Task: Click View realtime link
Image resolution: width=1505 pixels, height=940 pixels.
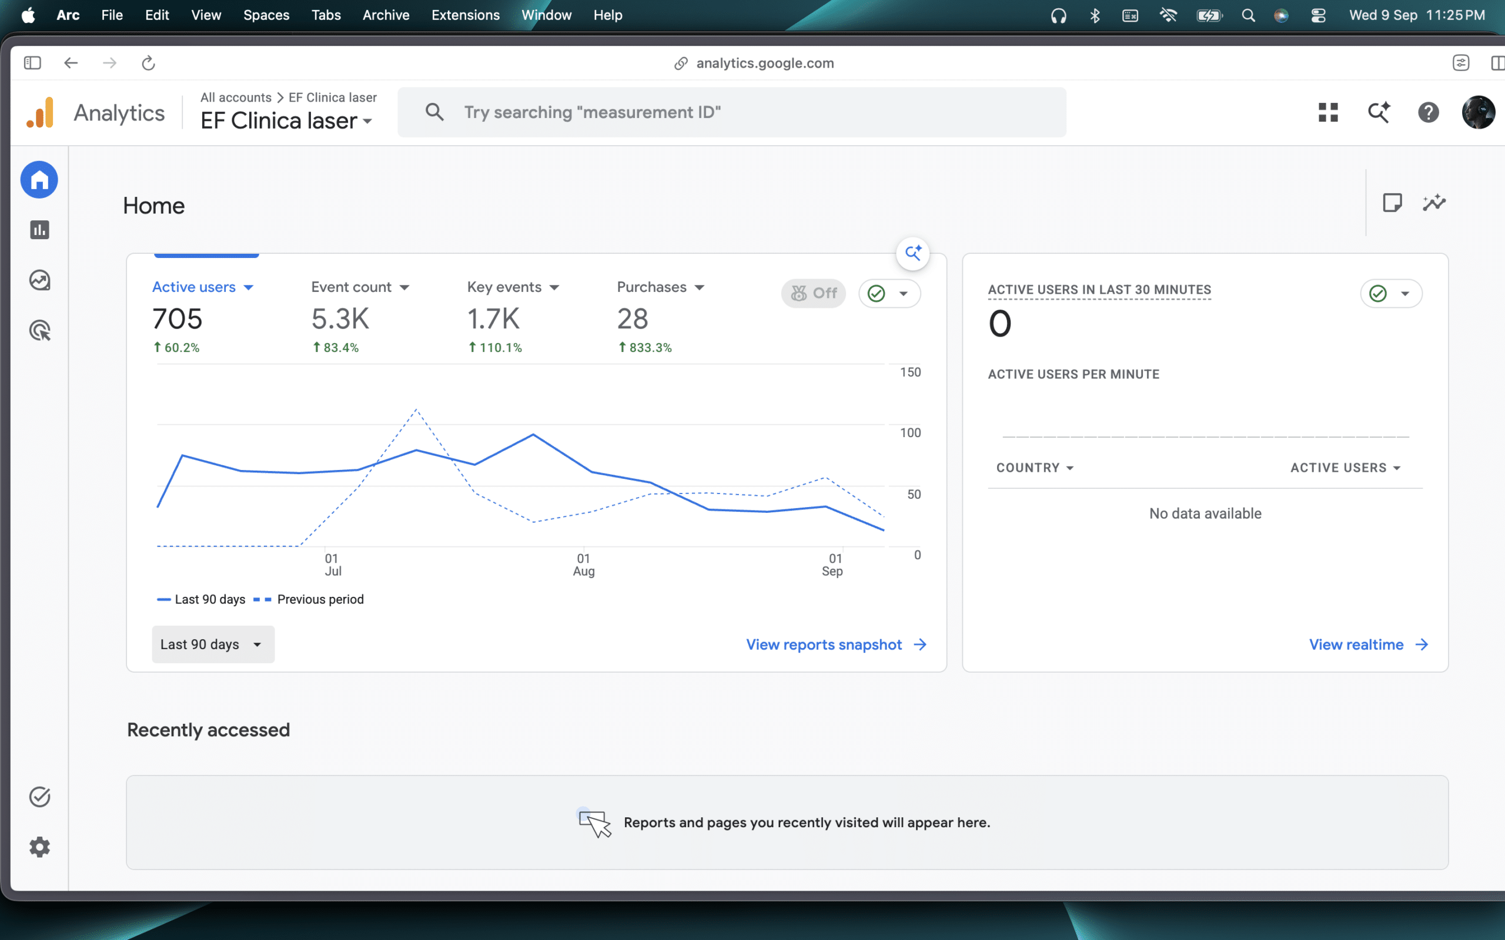Action: (x=1368, y=644)
